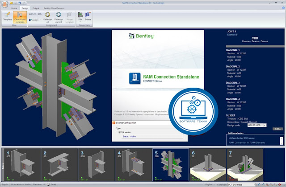Click the Assign template icon
This screenshot has height=187, width=286.
coord(70,17)
